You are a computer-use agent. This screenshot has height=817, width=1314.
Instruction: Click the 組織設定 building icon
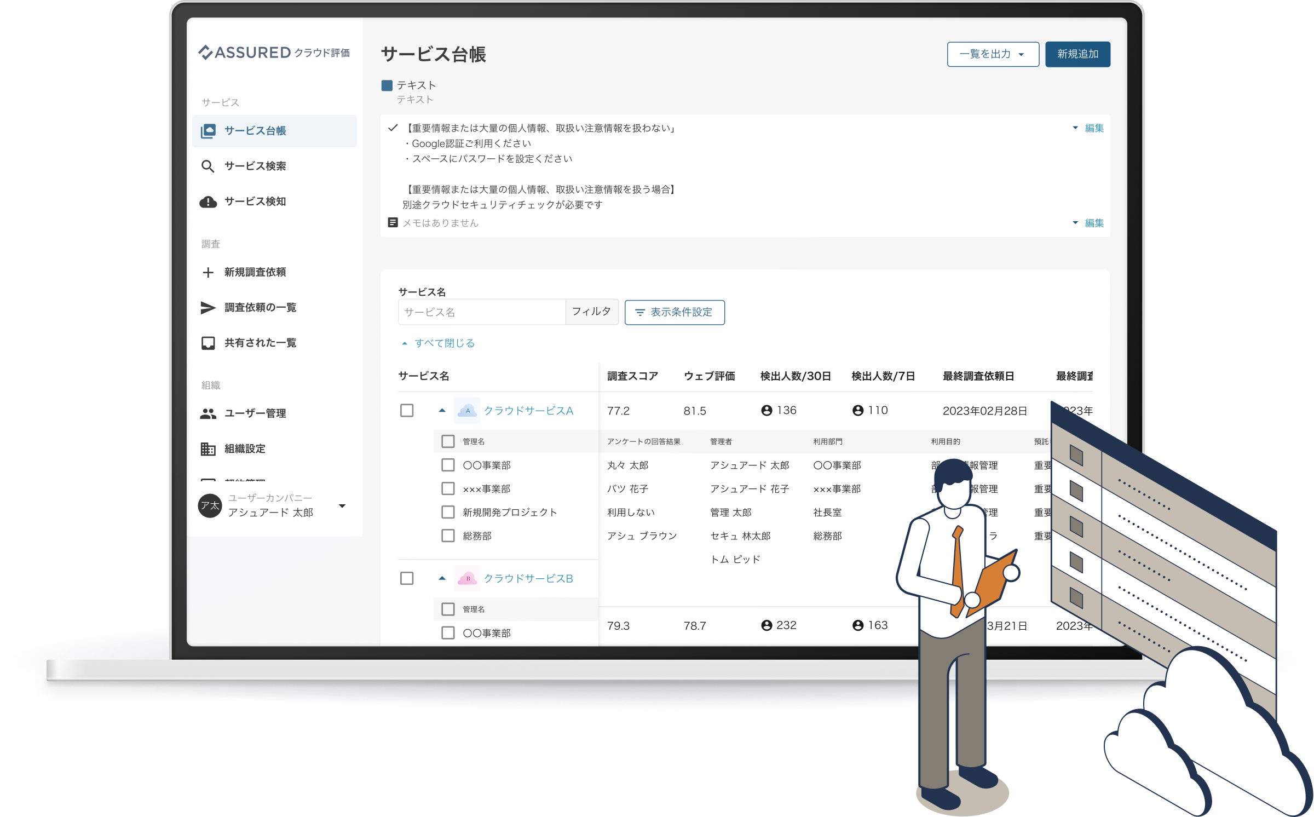[x=208, y=449]
